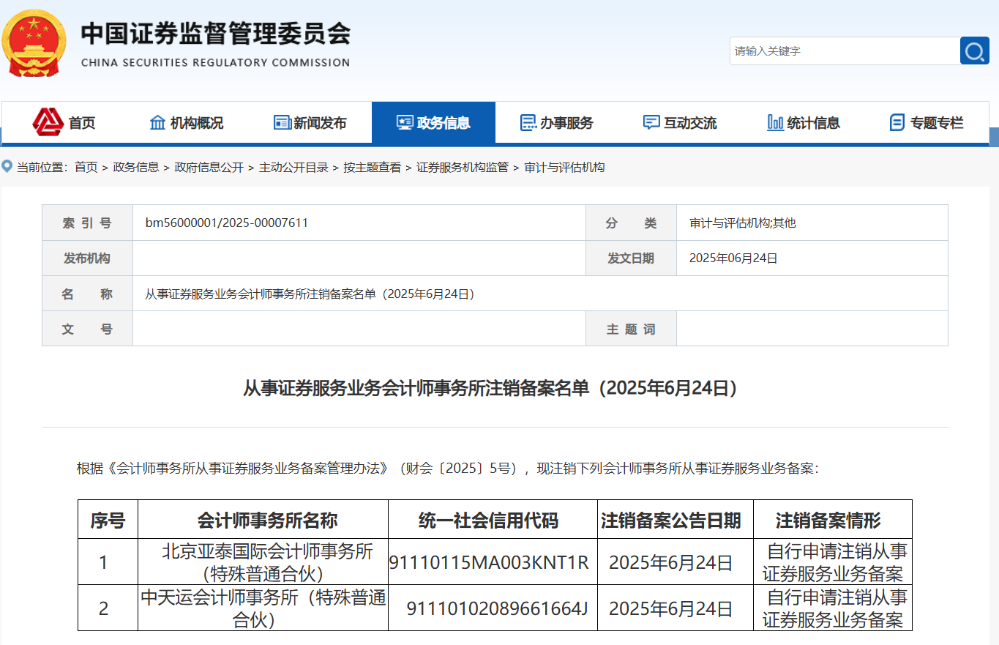Viewport: 999px width, 645px height.
Task: Click the national emblem logo
Action: (34, 42)
